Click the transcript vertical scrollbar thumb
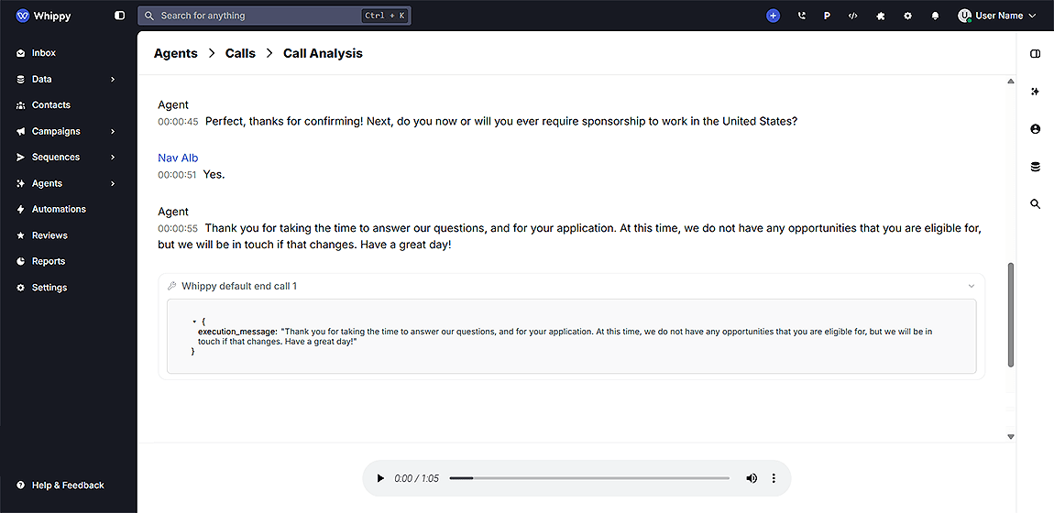Screen dimensions: 1054x513 1010,315
